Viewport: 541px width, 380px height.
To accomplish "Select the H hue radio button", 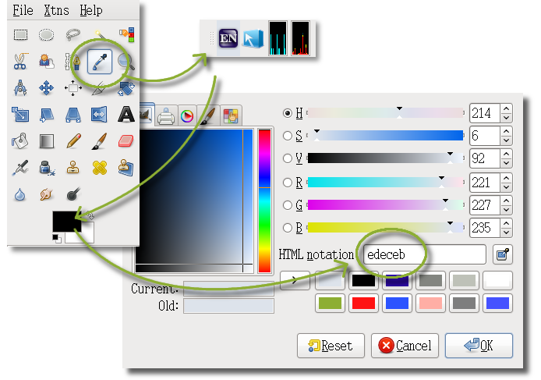I will click(x=288, y=113).
